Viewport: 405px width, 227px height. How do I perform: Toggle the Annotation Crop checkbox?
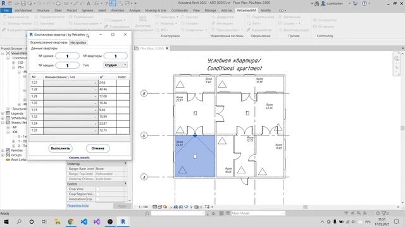tap(97, 199)
